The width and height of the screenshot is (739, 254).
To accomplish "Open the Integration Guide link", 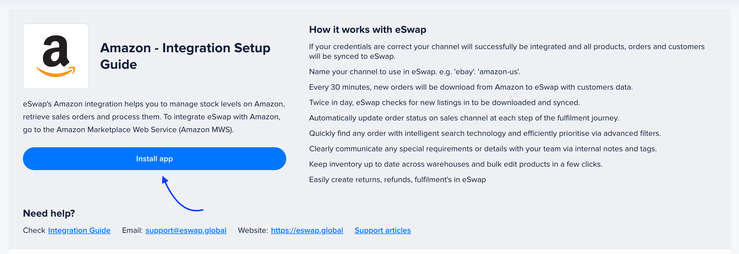I will 79,230.
